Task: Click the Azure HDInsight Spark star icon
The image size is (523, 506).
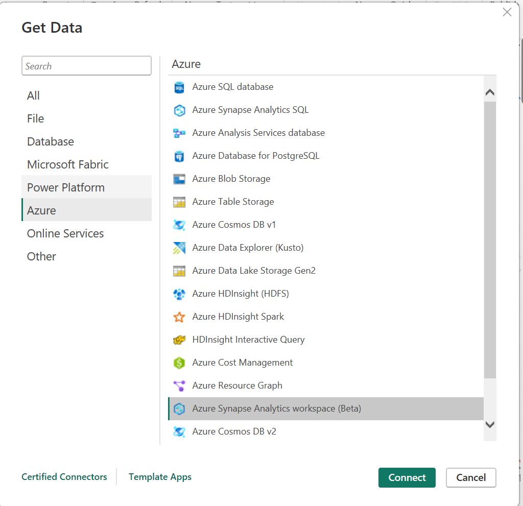Action: tap(180, 317)
